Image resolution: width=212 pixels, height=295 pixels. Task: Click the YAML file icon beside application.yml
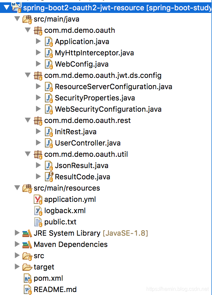38,199
